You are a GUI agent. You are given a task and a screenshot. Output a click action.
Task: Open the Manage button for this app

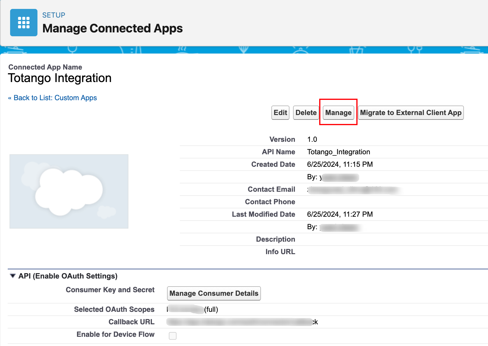(338, 113)
